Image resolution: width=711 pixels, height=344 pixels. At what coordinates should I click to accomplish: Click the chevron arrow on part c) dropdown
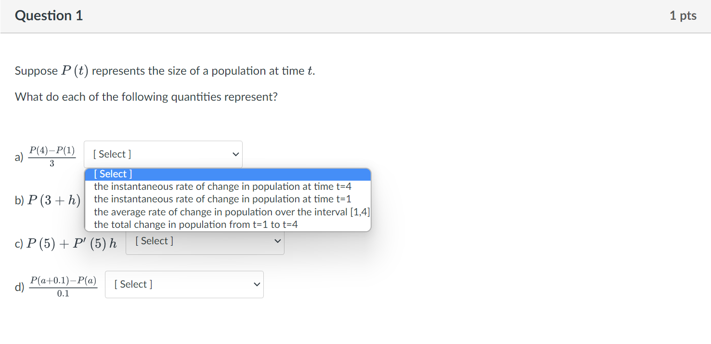tap(277, 241)
